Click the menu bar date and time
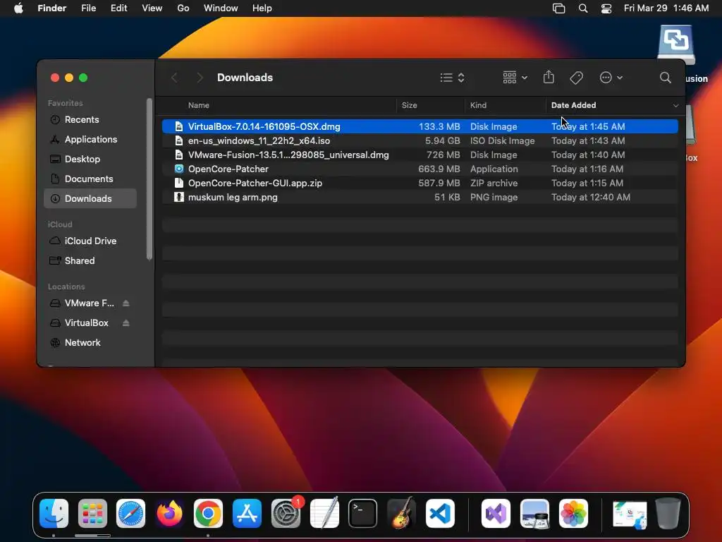Screen dimensions: 722x542 pyautogui.click(x=666, y=8)
